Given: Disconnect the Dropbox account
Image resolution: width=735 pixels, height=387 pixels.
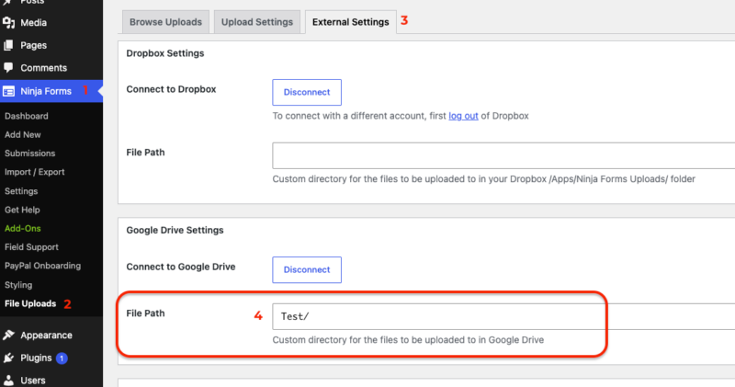Looking at the screenshot, I should point(307,93).
